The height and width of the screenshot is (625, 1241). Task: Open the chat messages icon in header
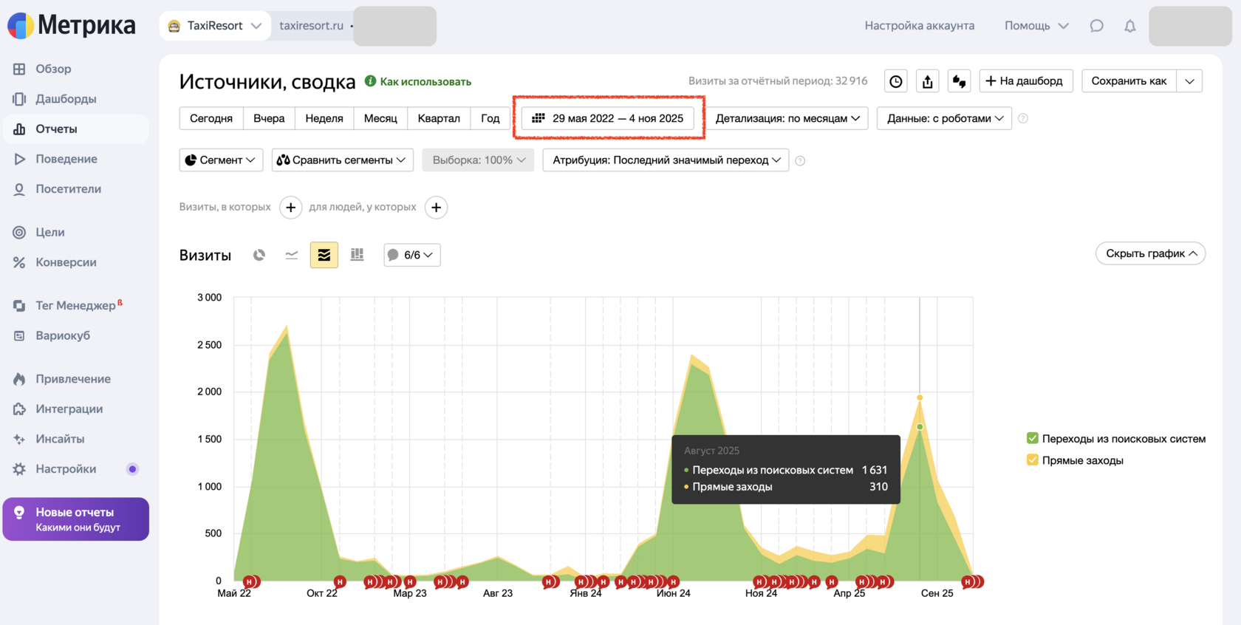point(1097,26)
